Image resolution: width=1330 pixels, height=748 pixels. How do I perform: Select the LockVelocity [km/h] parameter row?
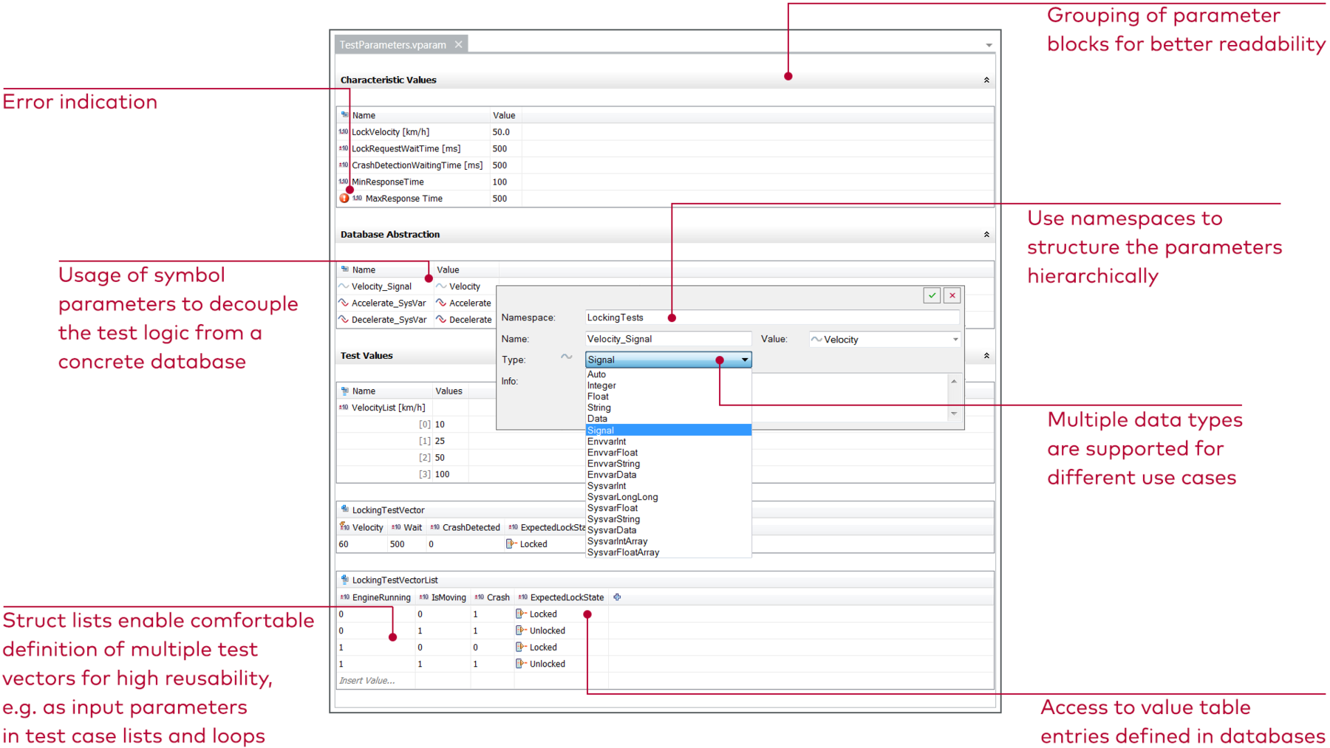click(665, 132)
